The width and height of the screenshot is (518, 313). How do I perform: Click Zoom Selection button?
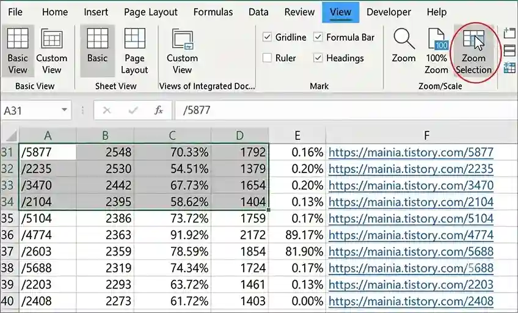474,51
